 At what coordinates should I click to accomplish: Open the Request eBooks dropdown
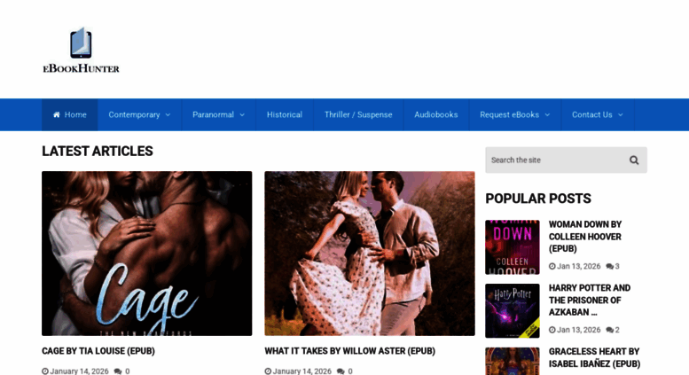pos(514,115)
